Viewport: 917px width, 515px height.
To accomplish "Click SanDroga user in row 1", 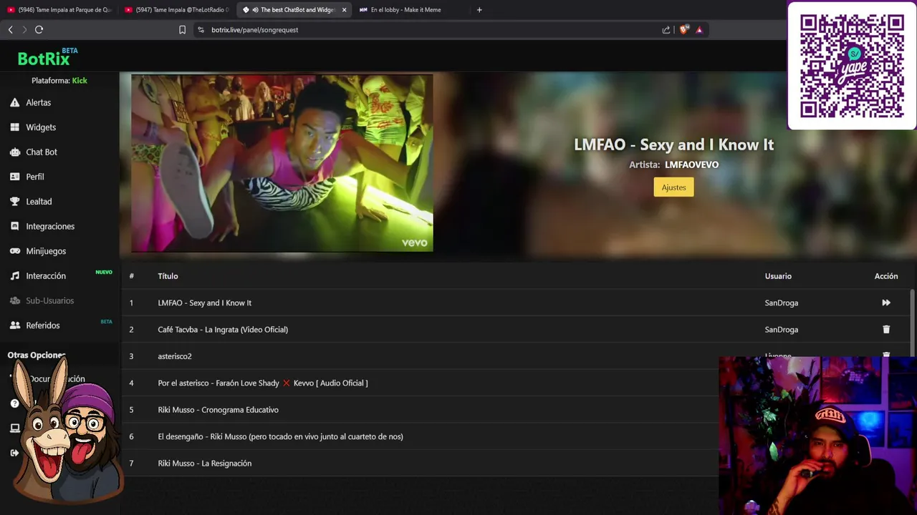I will point(781,303).
